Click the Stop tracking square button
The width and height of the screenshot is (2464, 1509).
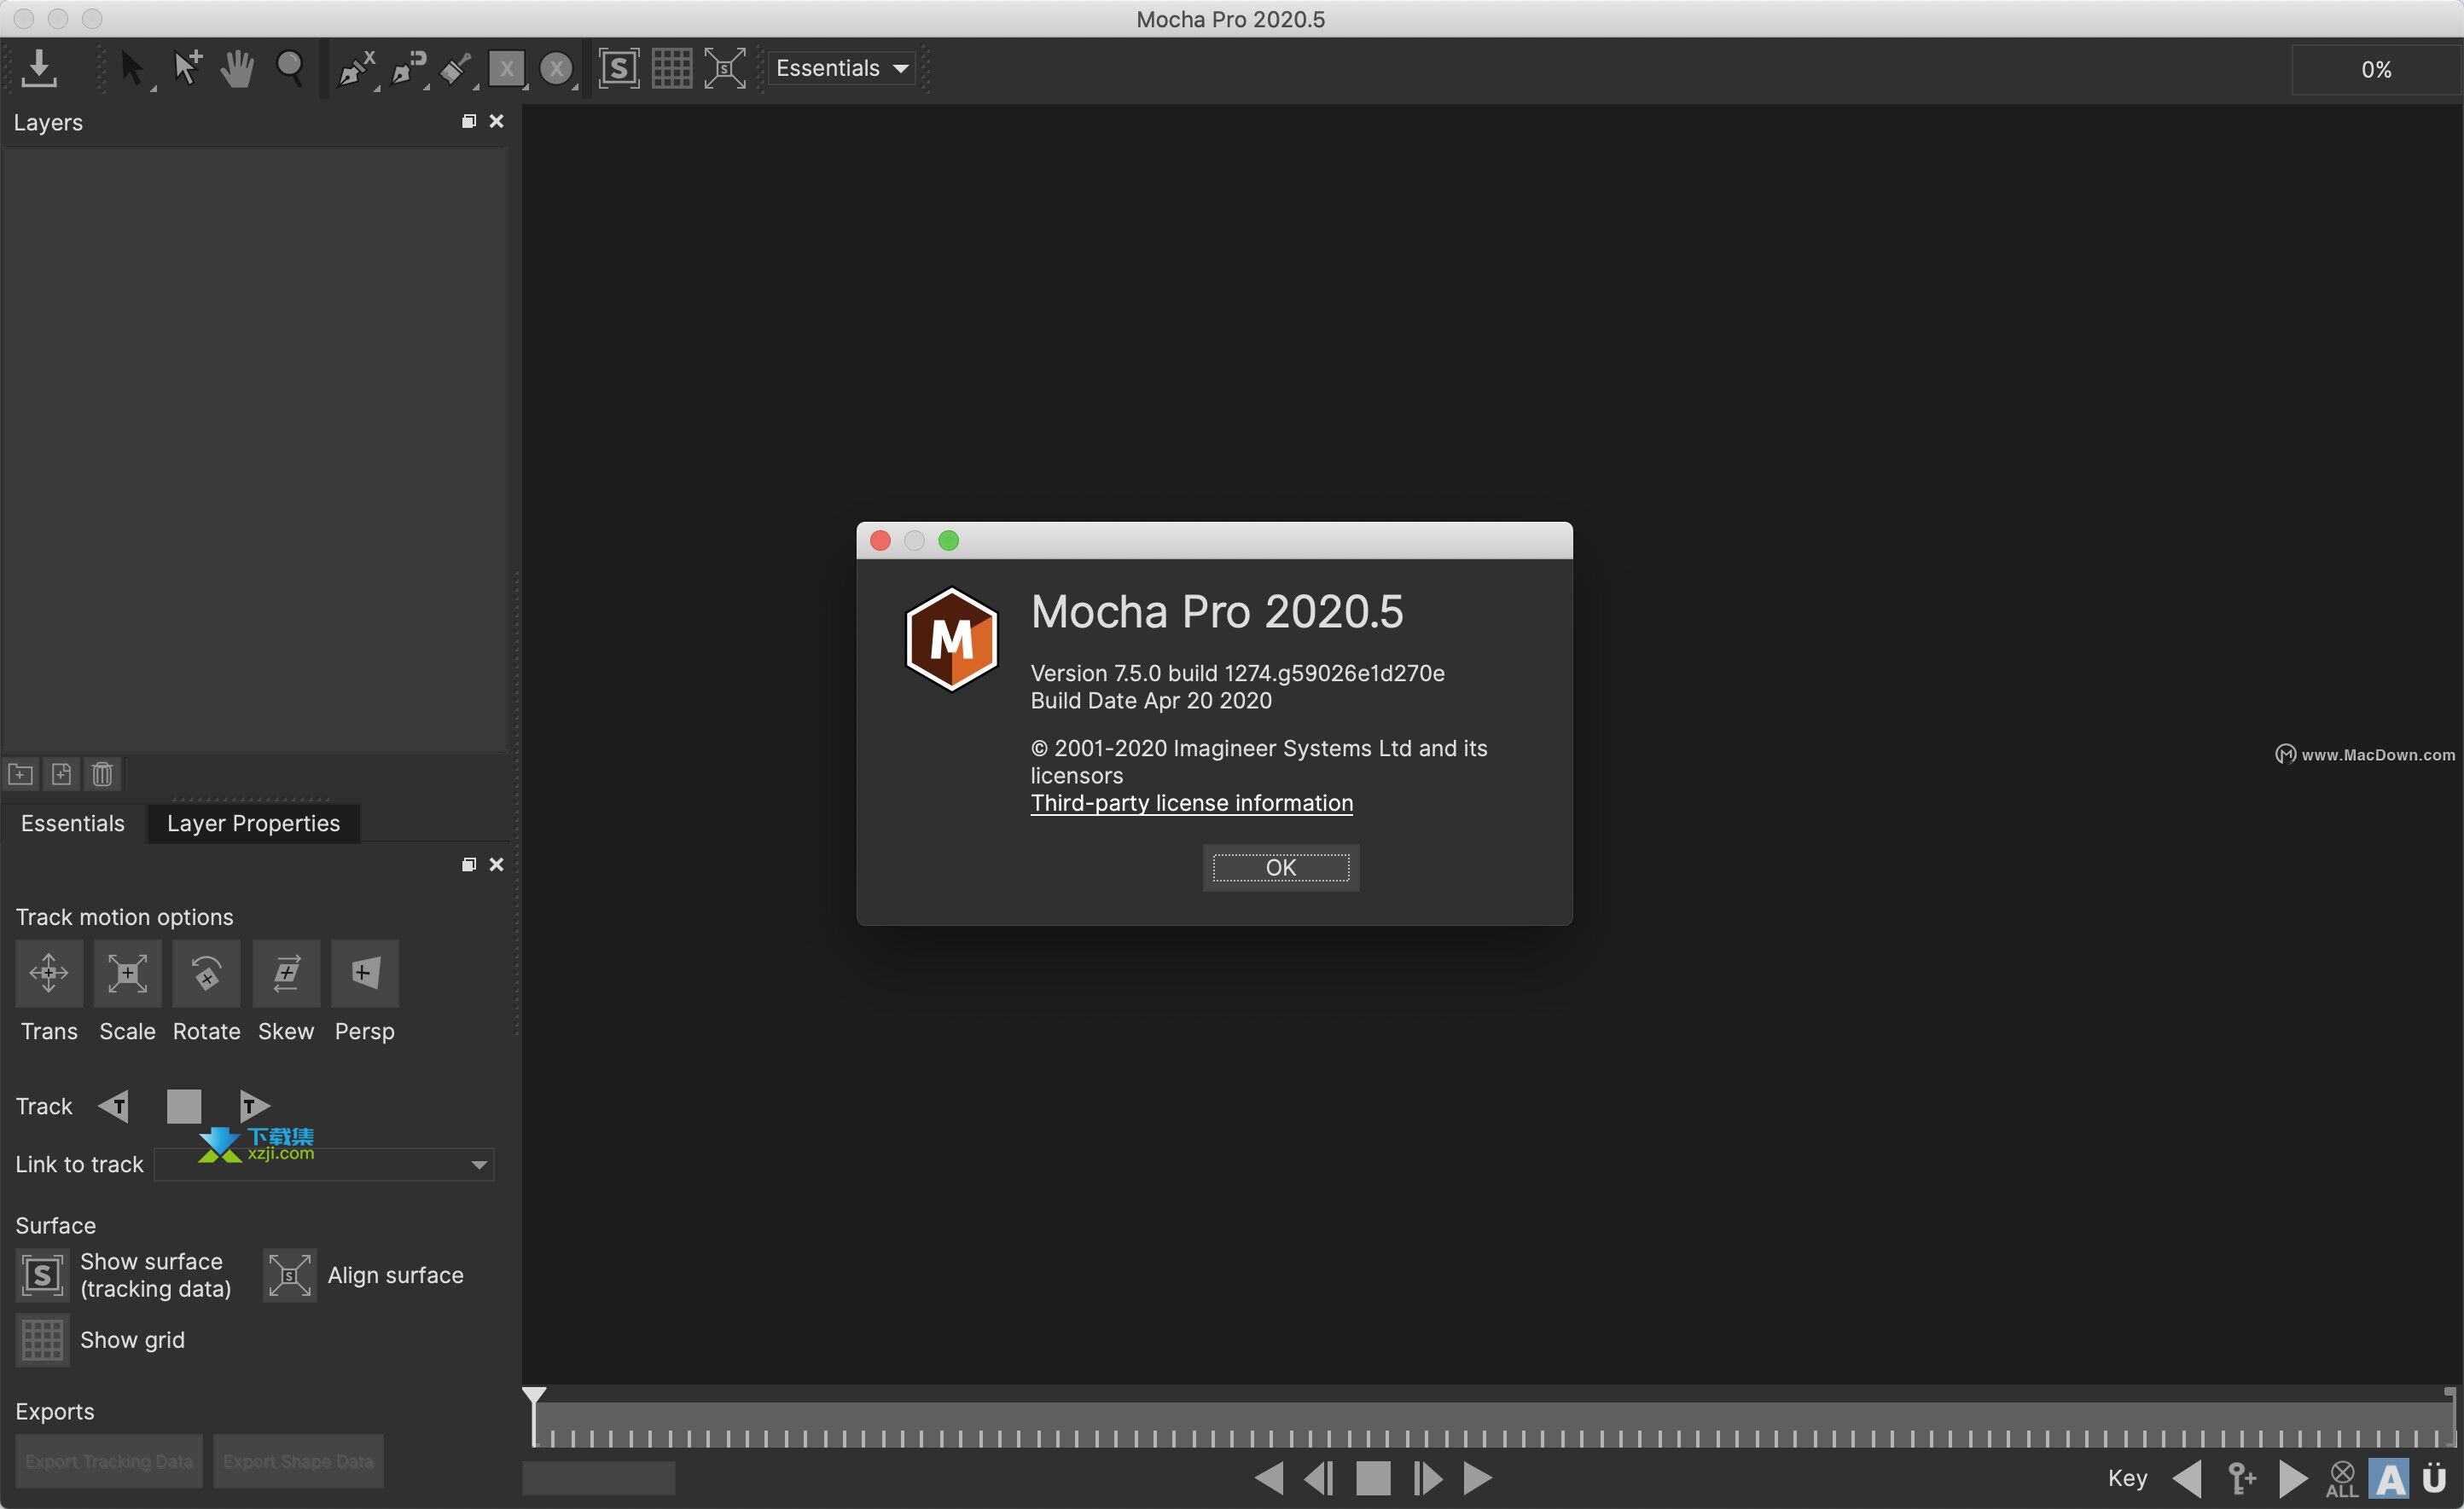pyautogui.click(x=184, y=1107)
